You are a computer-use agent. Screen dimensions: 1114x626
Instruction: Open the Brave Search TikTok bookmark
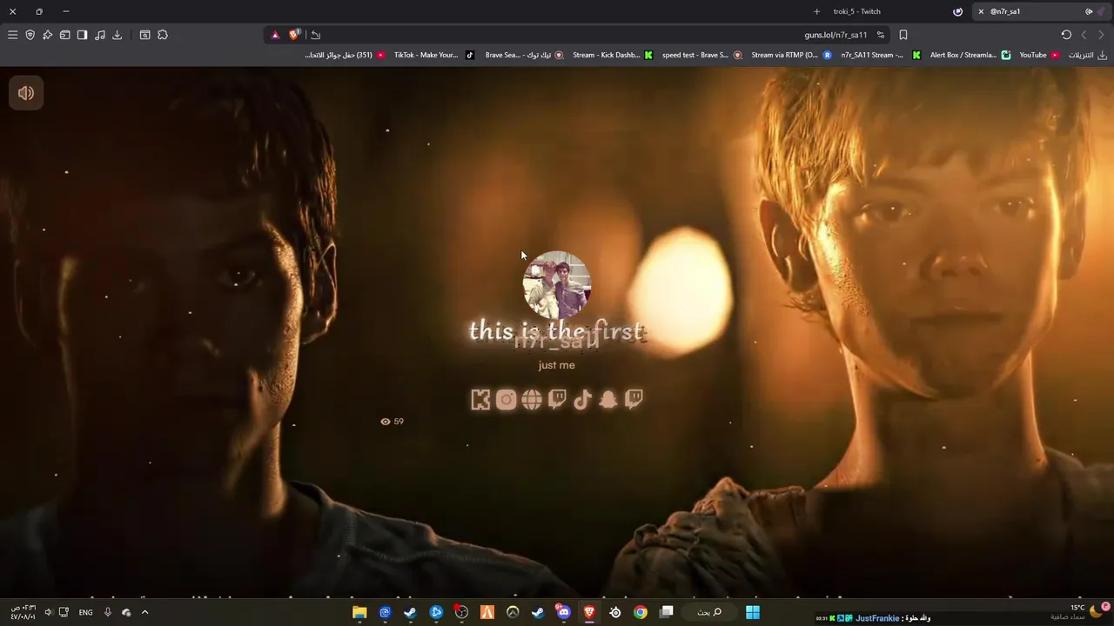coord(524,55)
